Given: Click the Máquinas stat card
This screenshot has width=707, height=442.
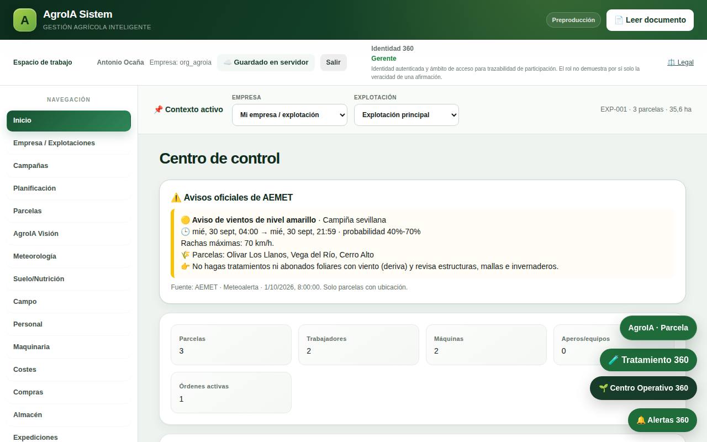Looking at the screenshot, I should coord(486,345).
